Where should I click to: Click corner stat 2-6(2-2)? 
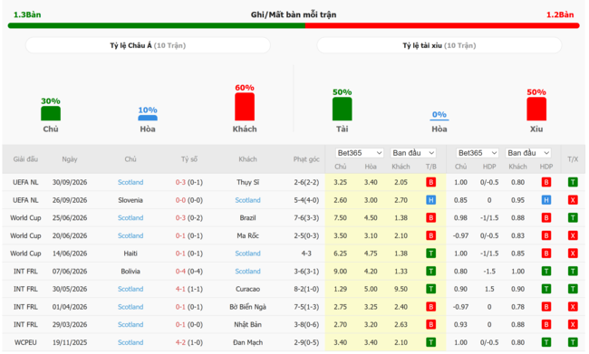coord(306,182)
